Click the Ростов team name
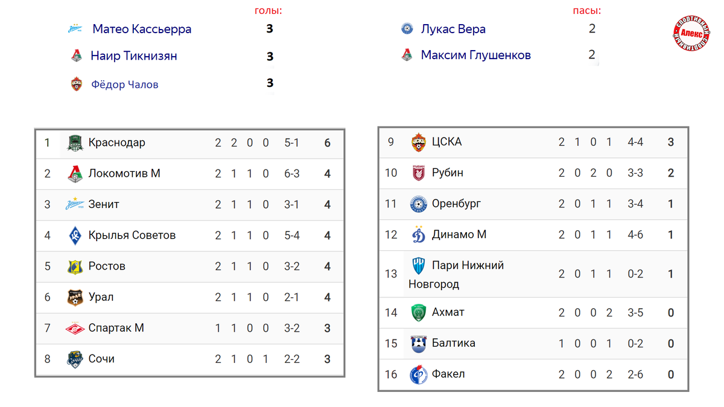 tap(107, 266)
